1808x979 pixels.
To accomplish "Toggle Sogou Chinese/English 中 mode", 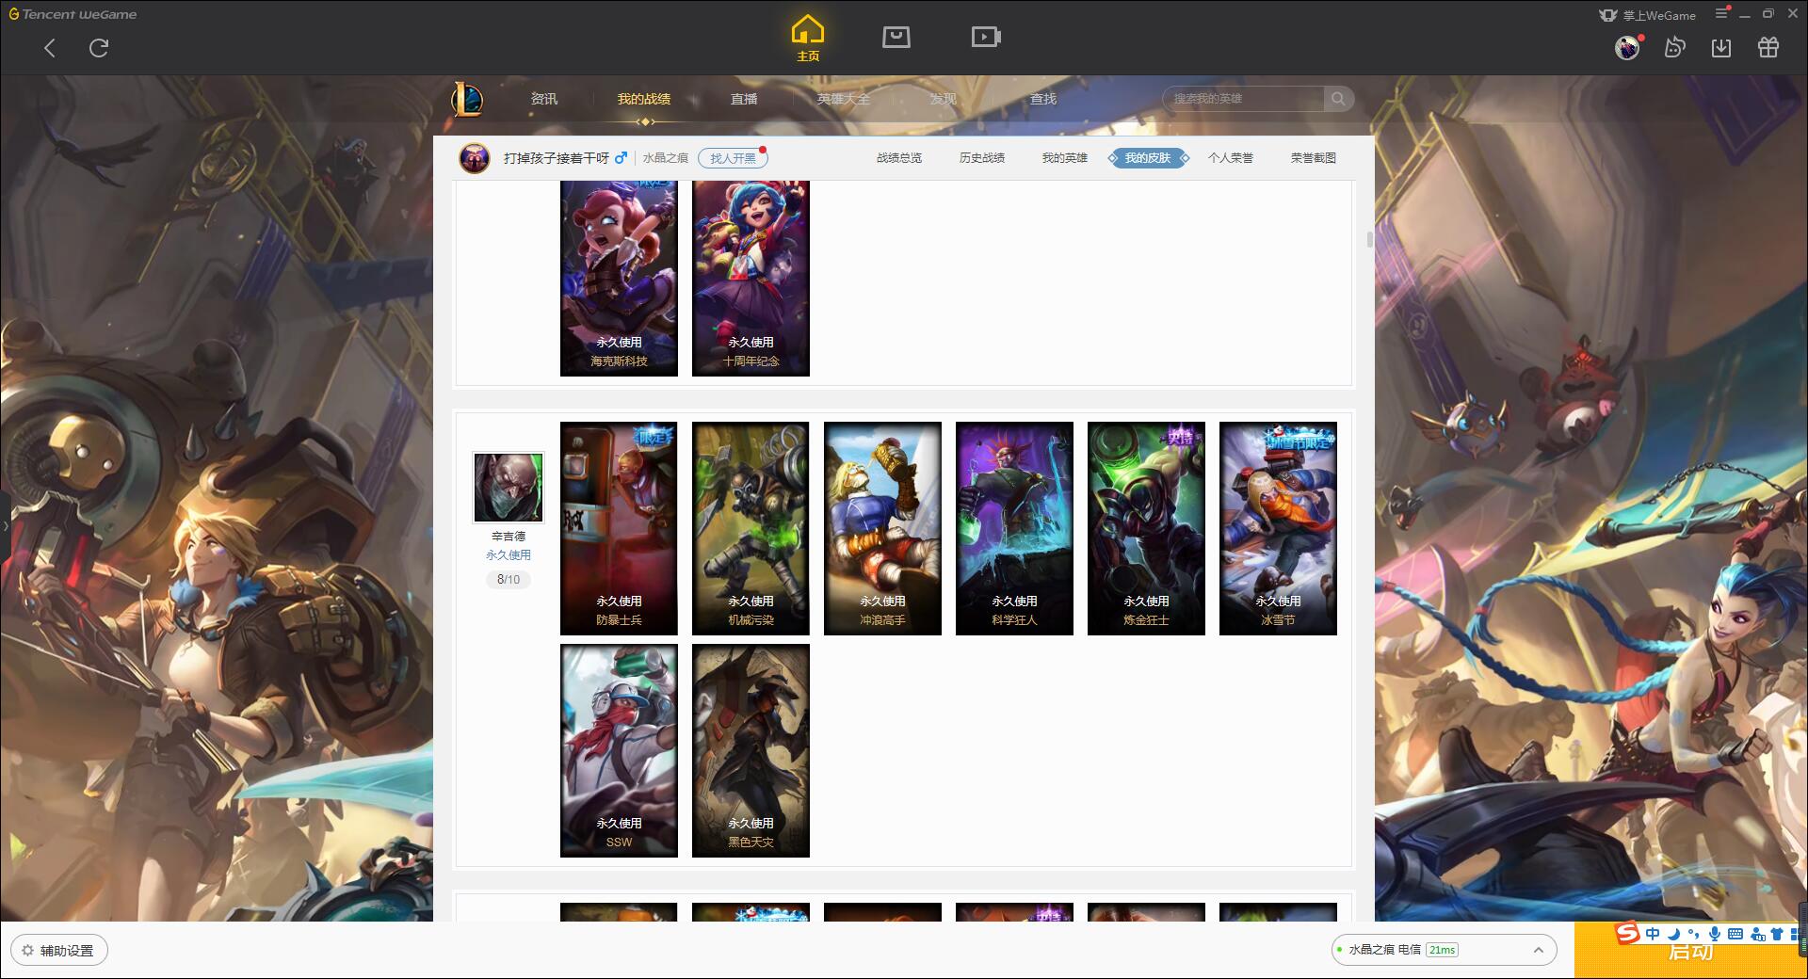I will (1653, 934).
